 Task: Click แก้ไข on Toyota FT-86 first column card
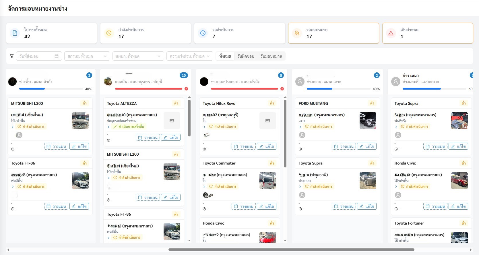tap(79, 206)
